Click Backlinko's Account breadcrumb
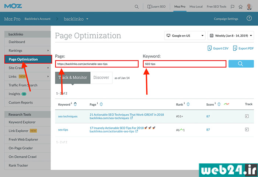258x177 pixels. click(x=38, y=19)
